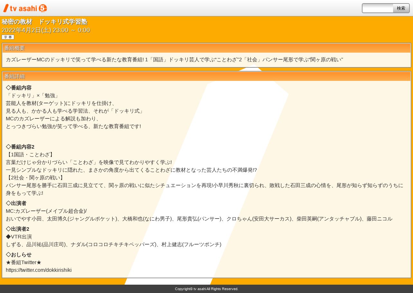Click the 番組概要 section header
413x293 pixels.
click(x=206, y=48)
